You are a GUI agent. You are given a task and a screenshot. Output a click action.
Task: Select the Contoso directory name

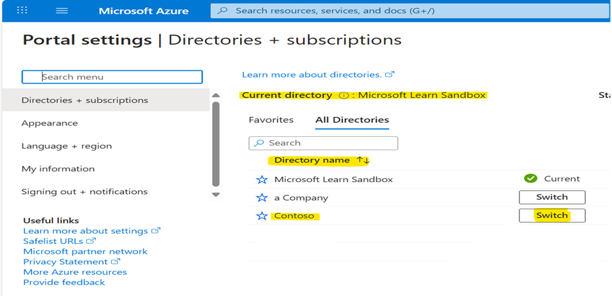click(294, 216)
